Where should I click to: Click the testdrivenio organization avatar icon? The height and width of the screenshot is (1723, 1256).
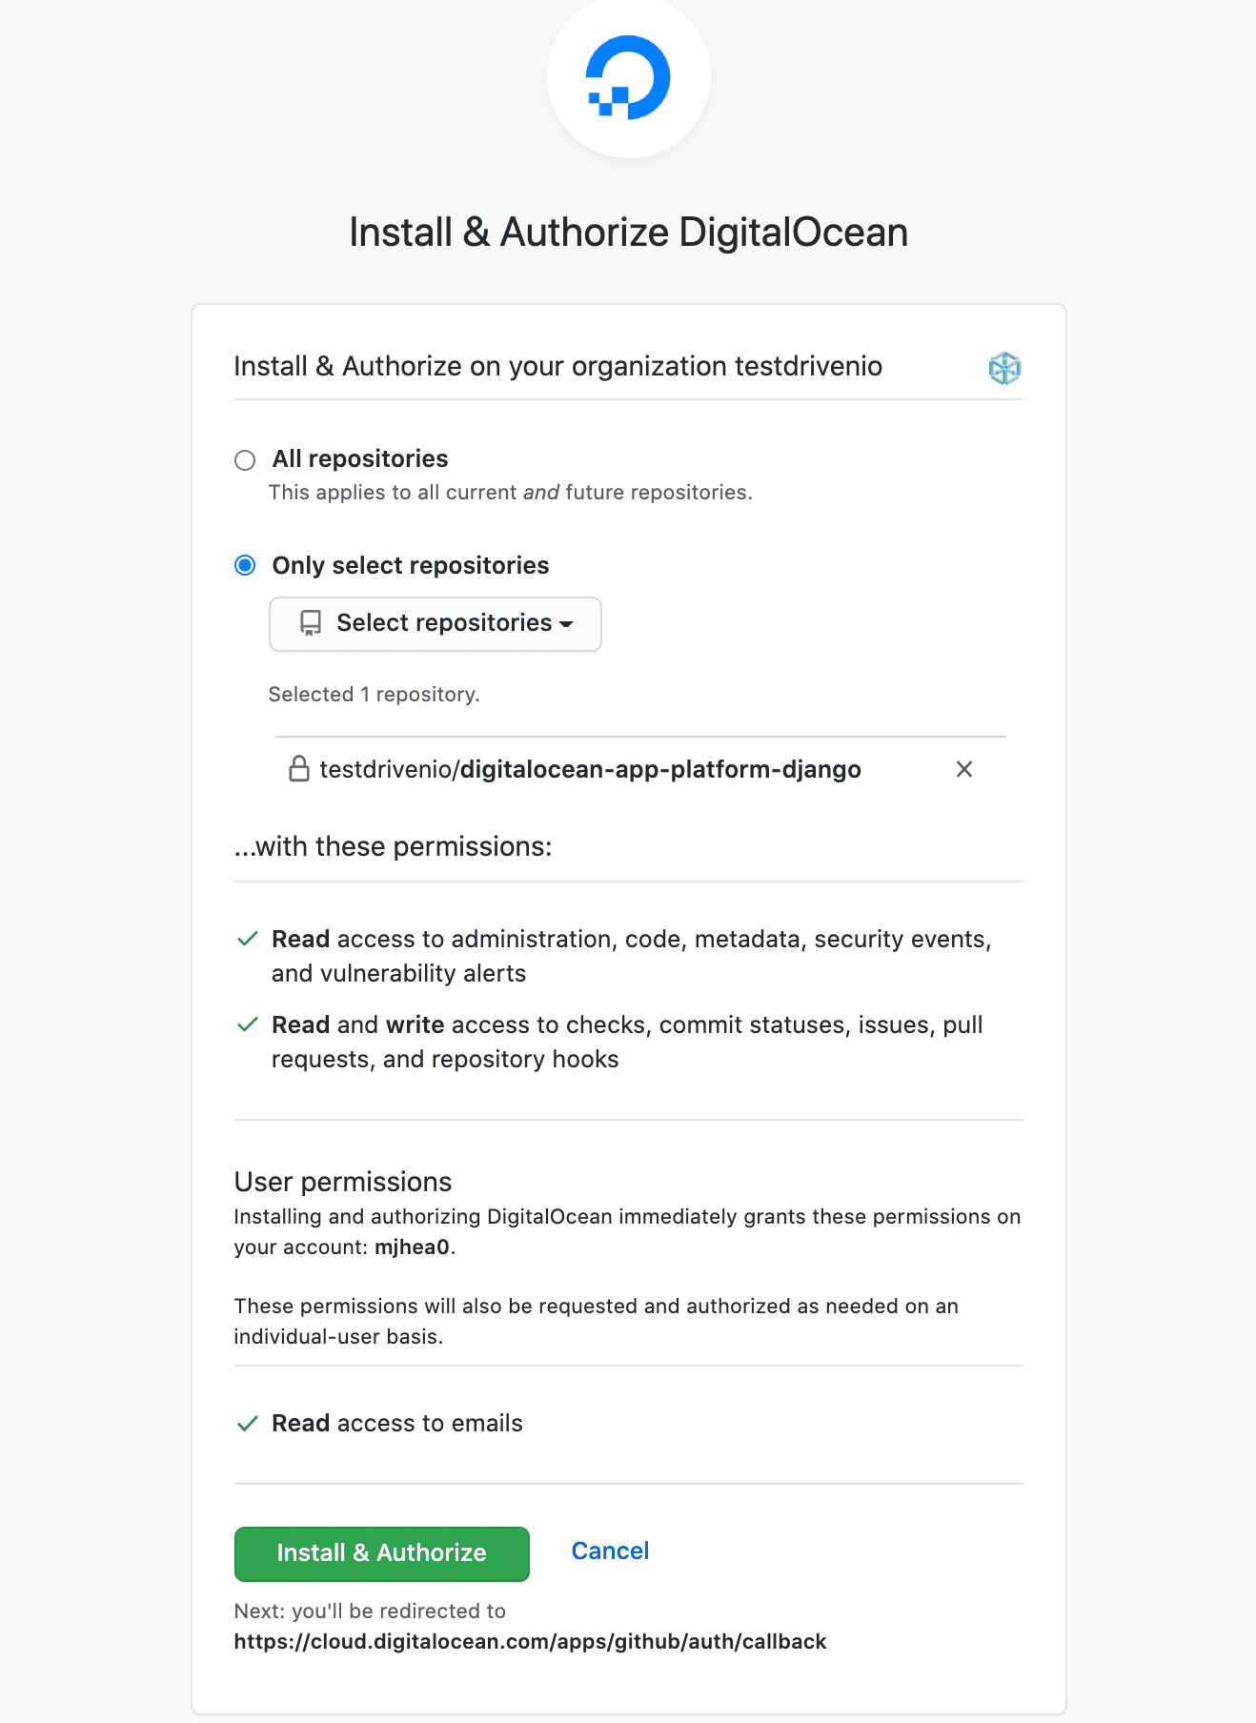pyautogui.click(x=1004, y=368)
